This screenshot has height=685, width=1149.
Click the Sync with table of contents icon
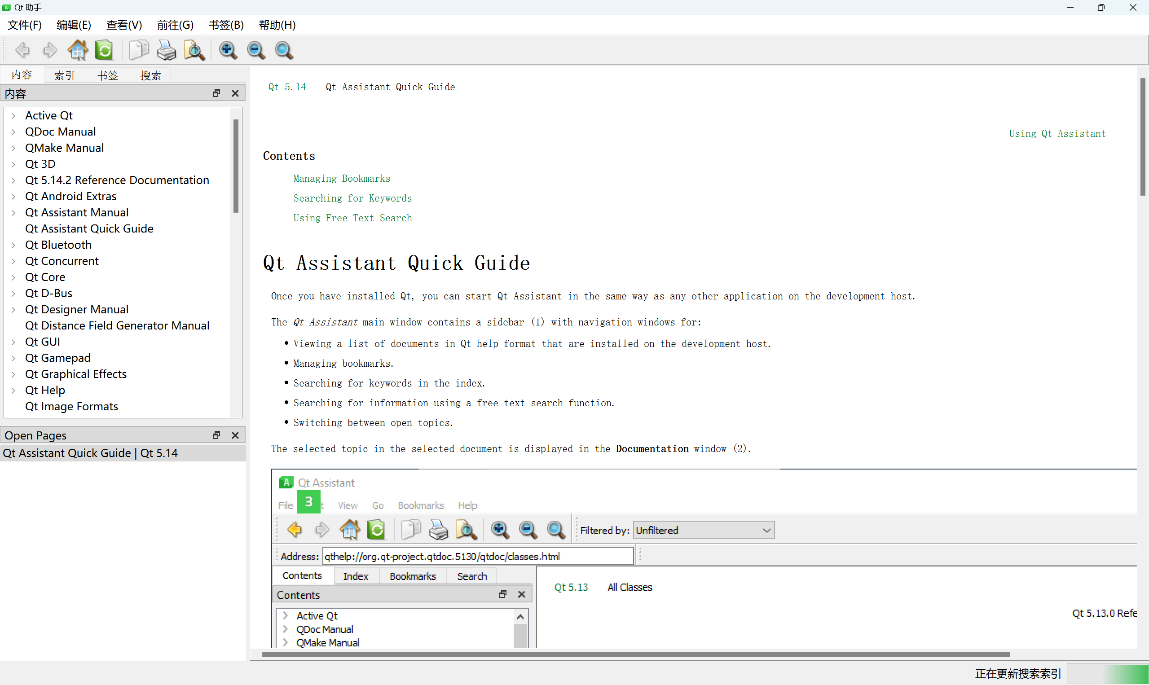[104, 50]
